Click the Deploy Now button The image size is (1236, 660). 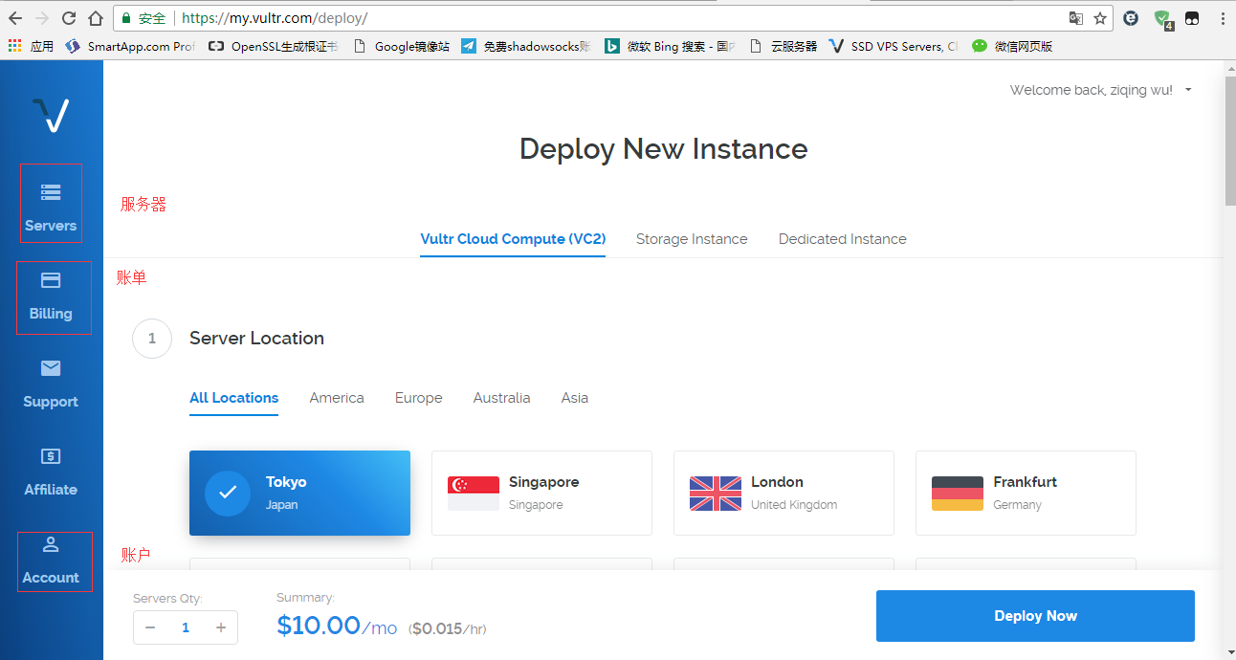(1035, 615)
